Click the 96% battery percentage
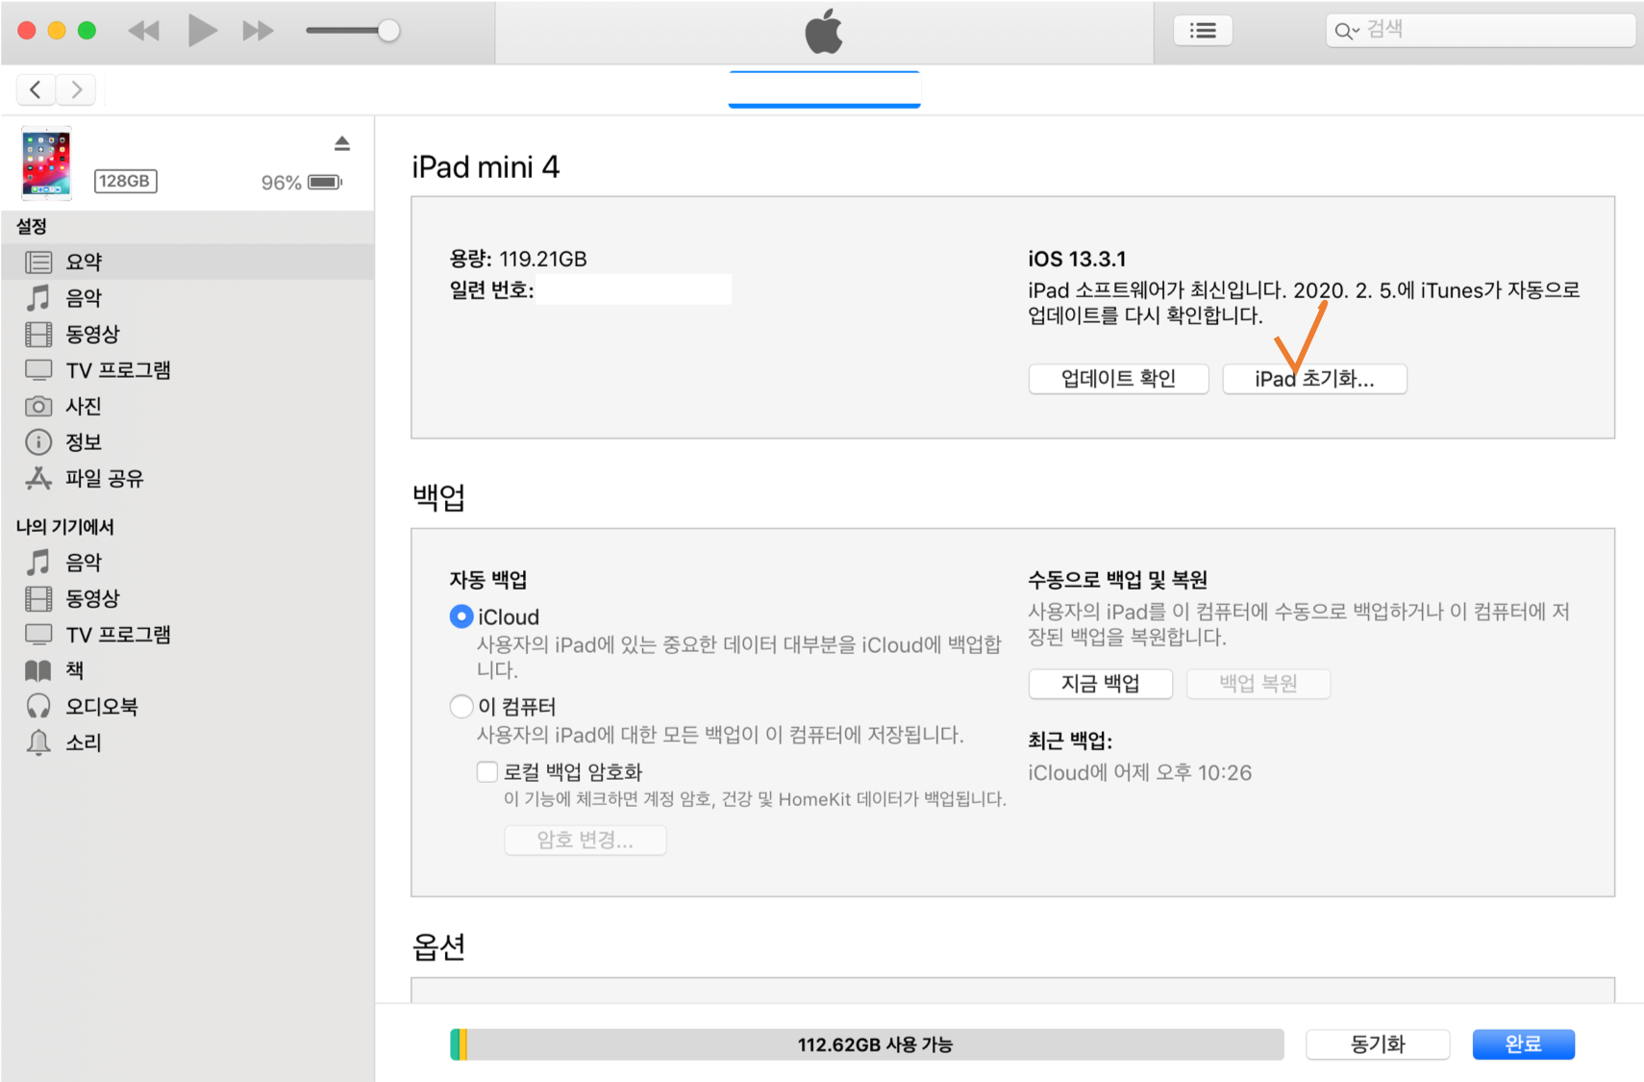 pos(282,183)
